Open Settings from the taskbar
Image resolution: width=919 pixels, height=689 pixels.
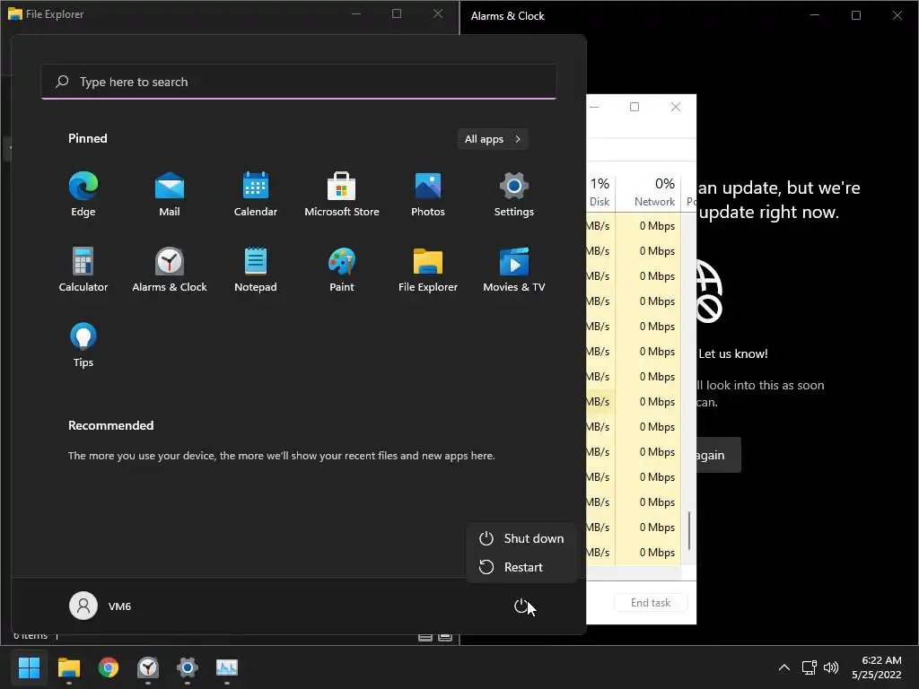pyautogui.click(x=188, y=667)
